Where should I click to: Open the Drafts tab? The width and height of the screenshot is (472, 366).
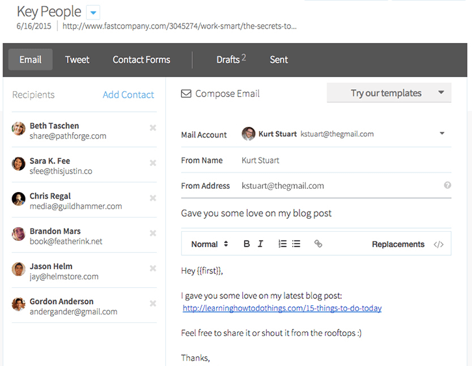click(x=230, y=60)
